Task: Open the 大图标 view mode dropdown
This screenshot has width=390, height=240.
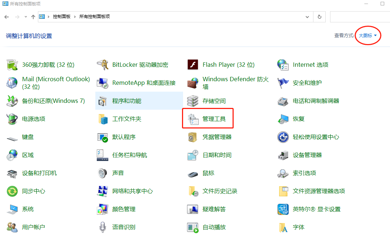Action: 367,35
